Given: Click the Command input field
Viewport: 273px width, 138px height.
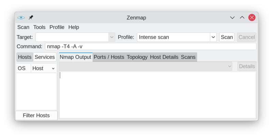Looking at the screenshot, I should coord(150,47).
